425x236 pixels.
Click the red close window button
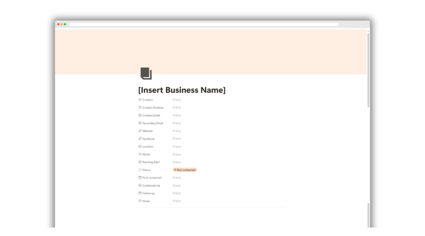(x=58, y=25)
